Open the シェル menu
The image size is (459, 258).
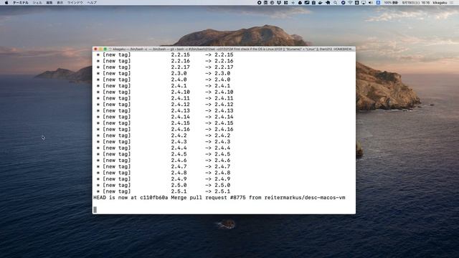pos(37,3)
